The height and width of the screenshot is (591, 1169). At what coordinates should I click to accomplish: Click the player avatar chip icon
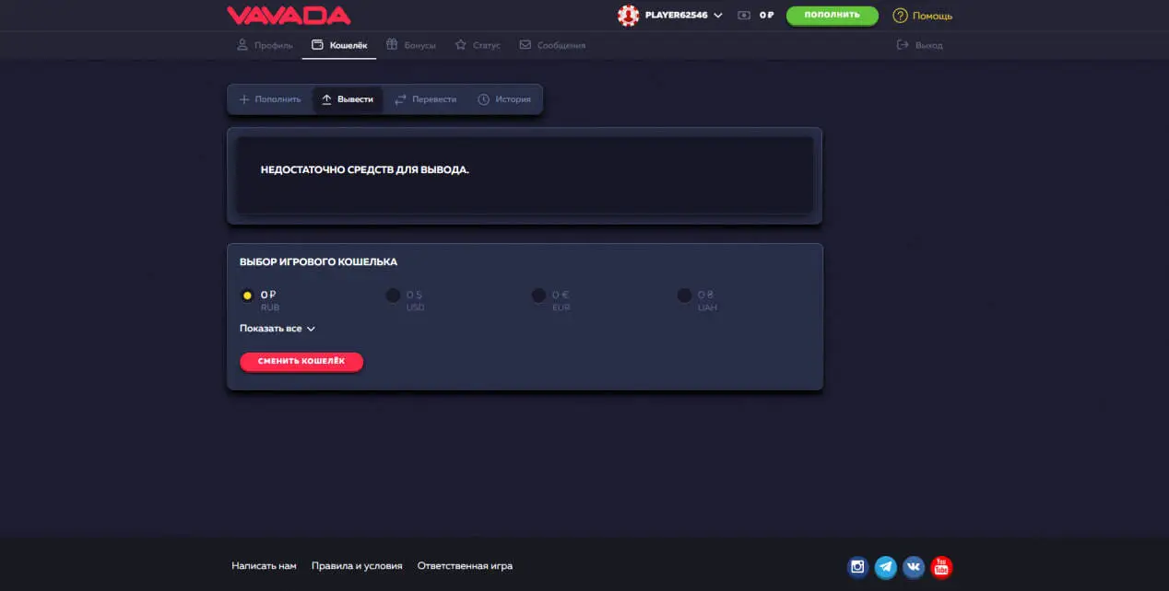pos(628,16)
